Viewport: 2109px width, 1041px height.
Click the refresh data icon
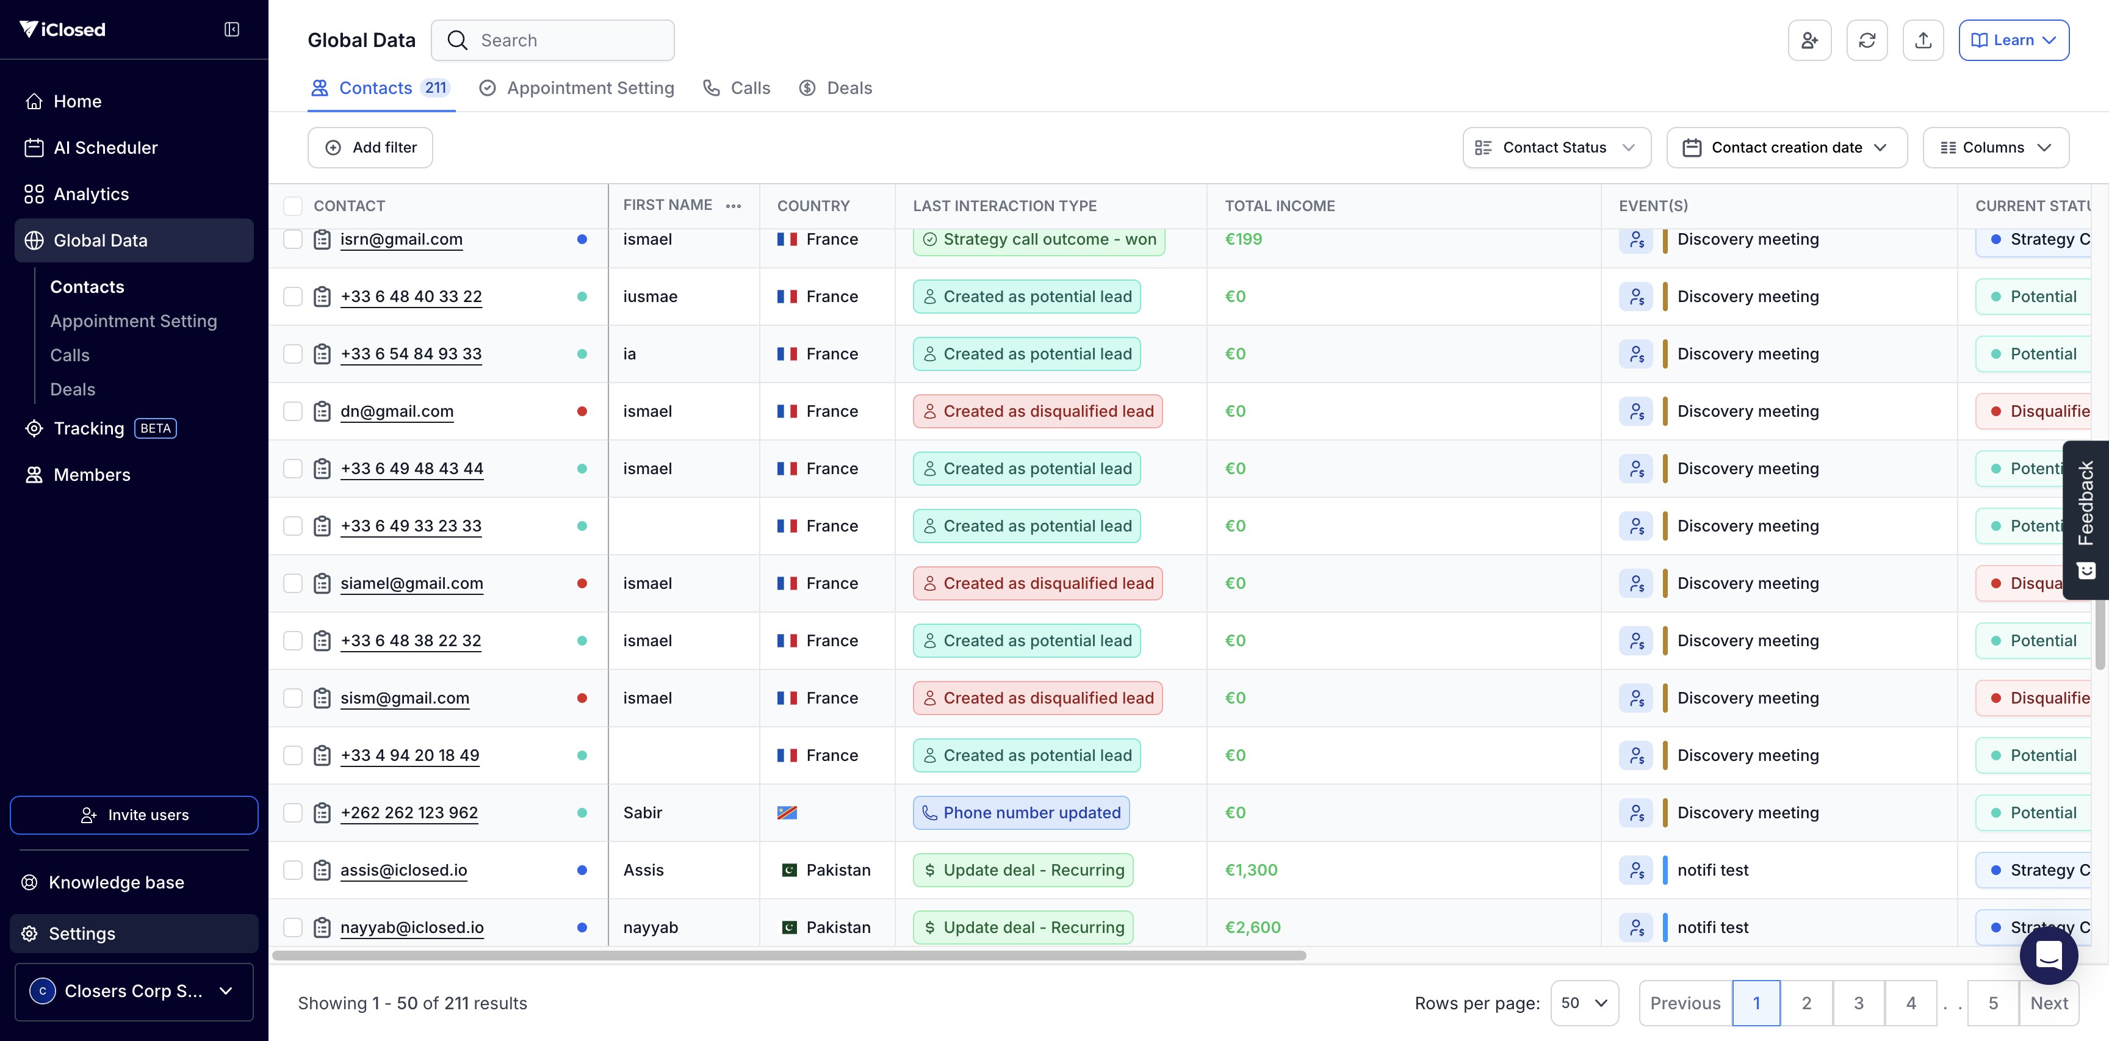[1866, 40]
